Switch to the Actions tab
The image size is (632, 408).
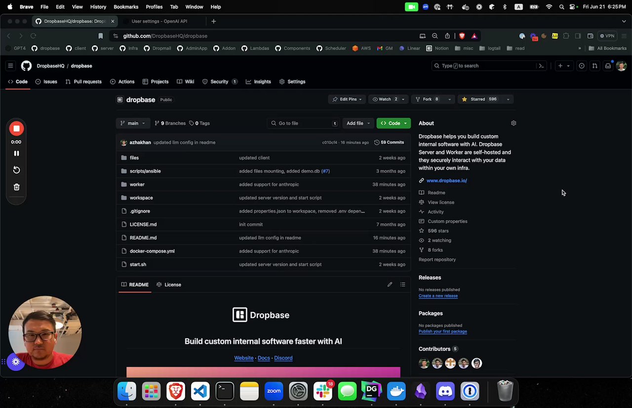(x=122, y=82)
